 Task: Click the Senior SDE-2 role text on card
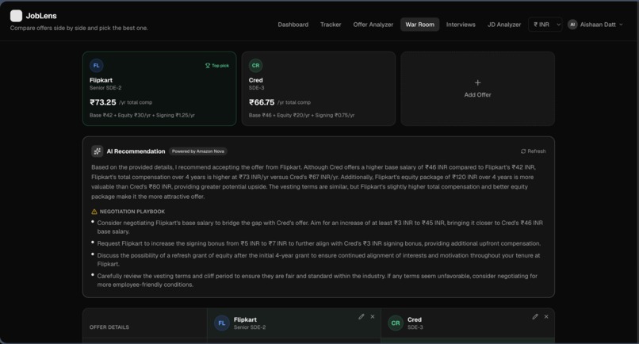point(105,88)
